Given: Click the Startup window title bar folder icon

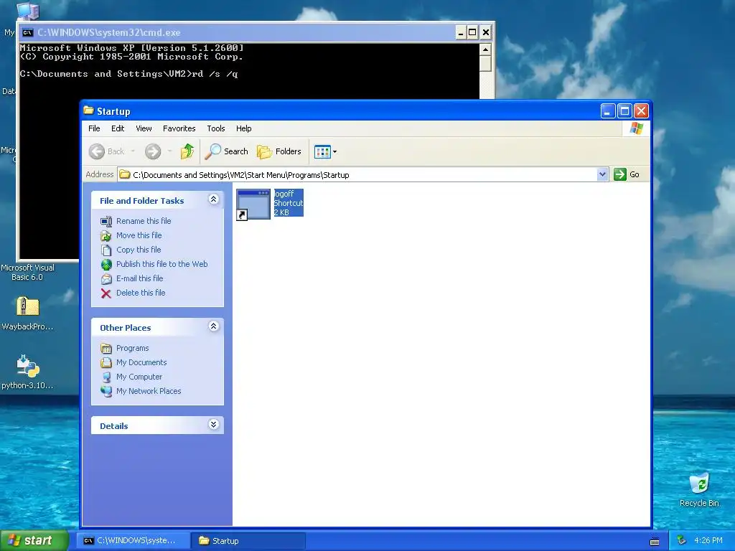Looking at the screenshot, I should pos(88,110).
